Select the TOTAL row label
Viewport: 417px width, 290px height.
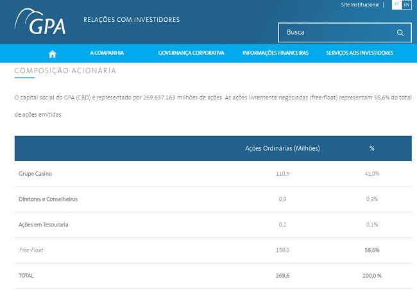[26, 276]
